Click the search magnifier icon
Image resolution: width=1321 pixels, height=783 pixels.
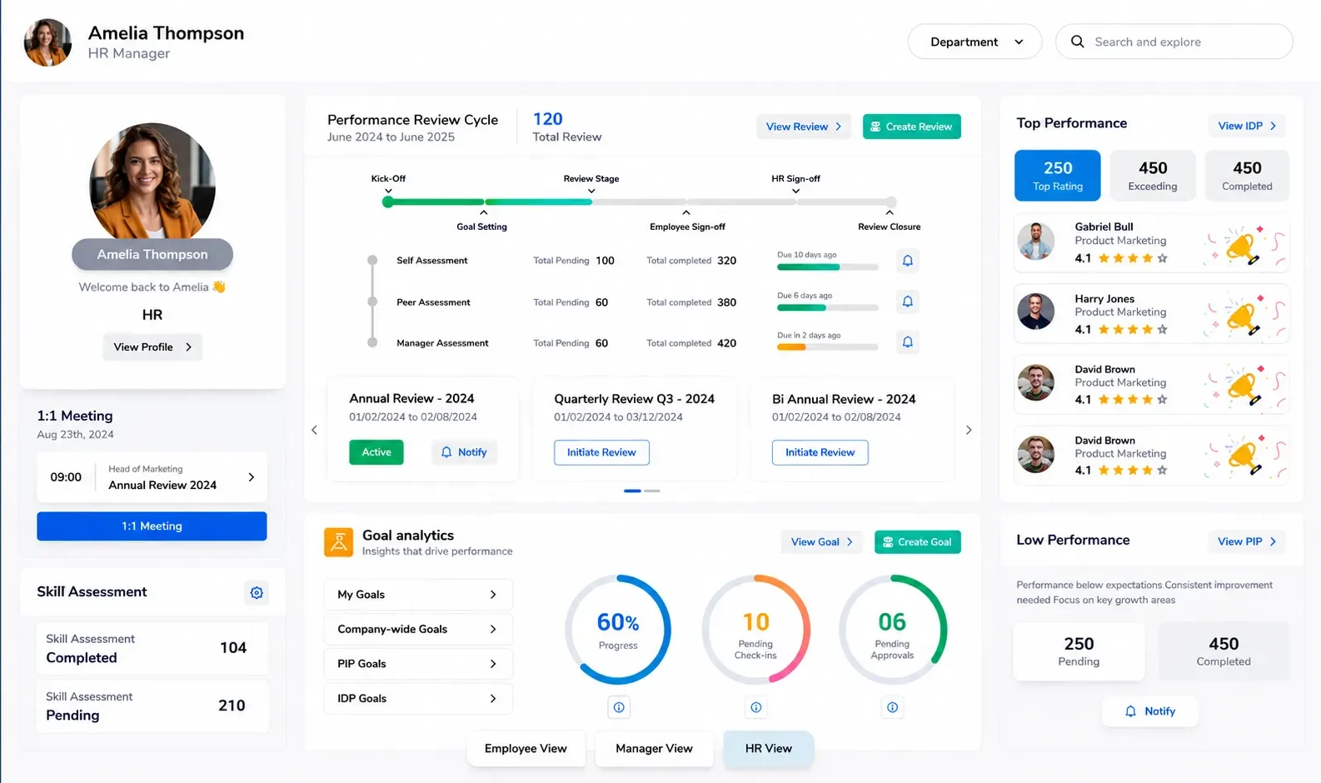pyautogui.click(x=1077, y=42)
